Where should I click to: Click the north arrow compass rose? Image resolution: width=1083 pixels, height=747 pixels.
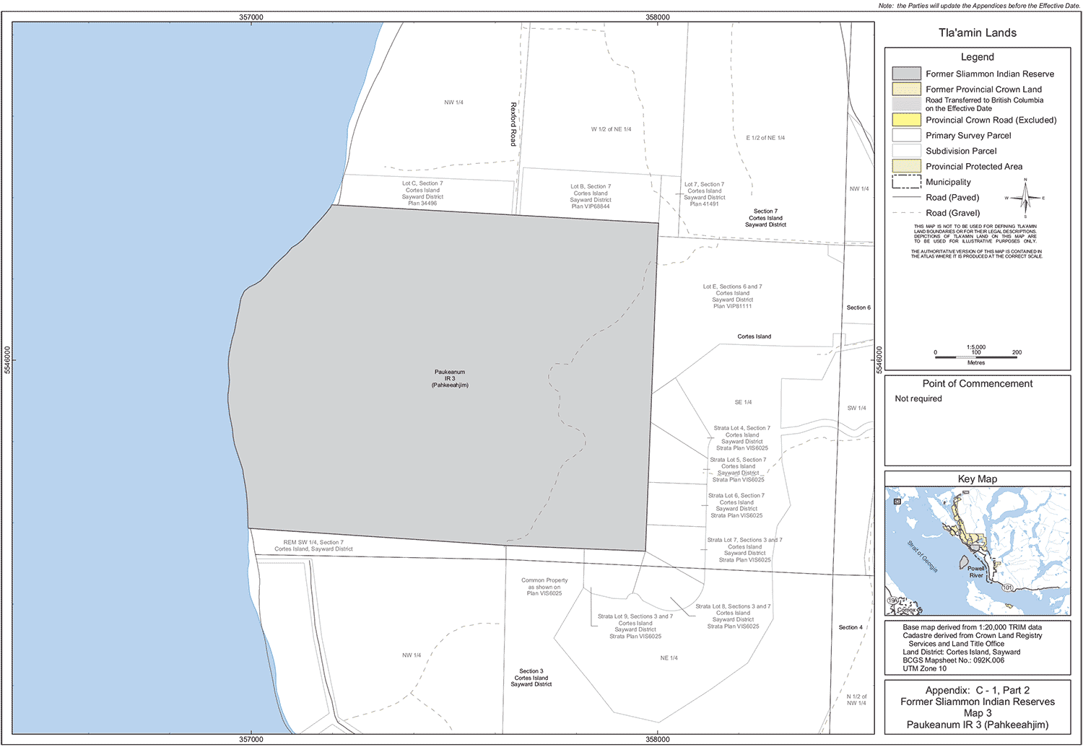(1025, 197)
